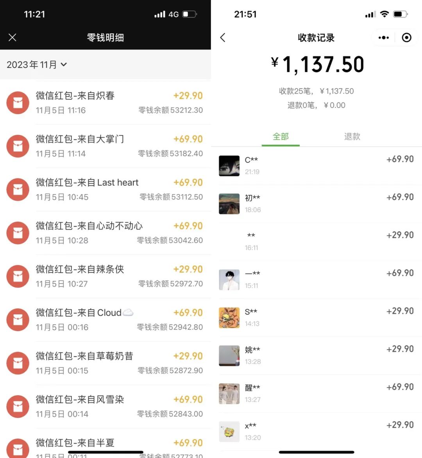Tap red packet icon beside Last heart
Viewport: 422px width, 458px height.
pyautogui.click(x=18, y=190)
